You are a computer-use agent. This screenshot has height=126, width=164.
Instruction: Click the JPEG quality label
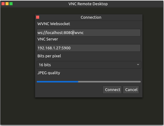pos(49,73)
